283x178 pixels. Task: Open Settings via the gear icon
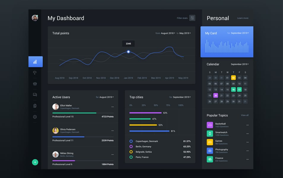pyautogui.click(x=35, y=117)
